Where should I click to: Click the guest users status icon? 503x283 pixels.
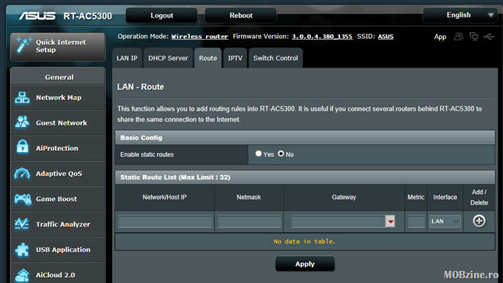459,37
